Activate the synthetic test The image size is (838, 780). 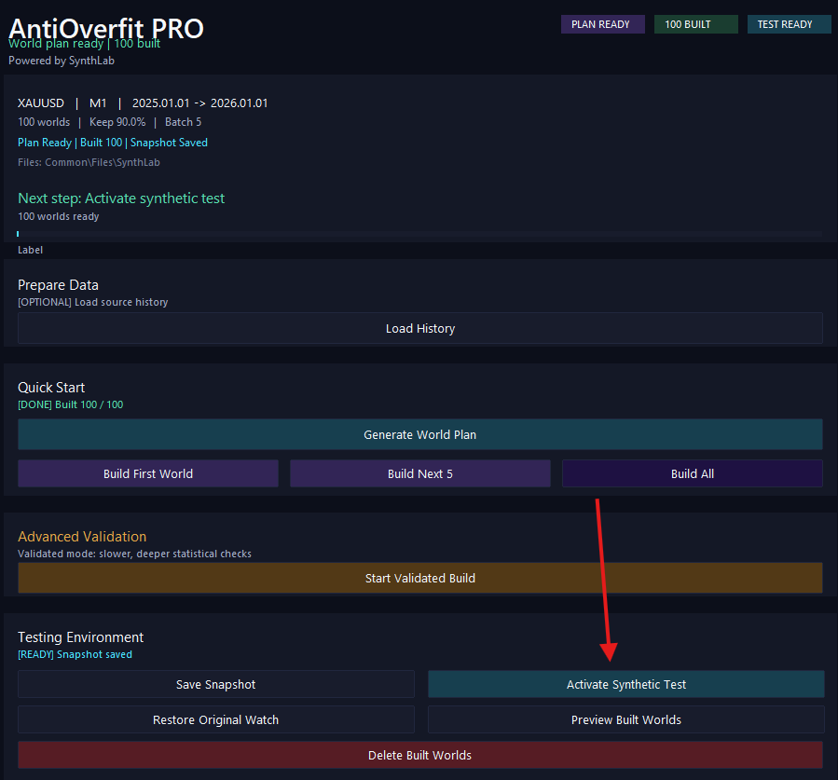point(625,684)
